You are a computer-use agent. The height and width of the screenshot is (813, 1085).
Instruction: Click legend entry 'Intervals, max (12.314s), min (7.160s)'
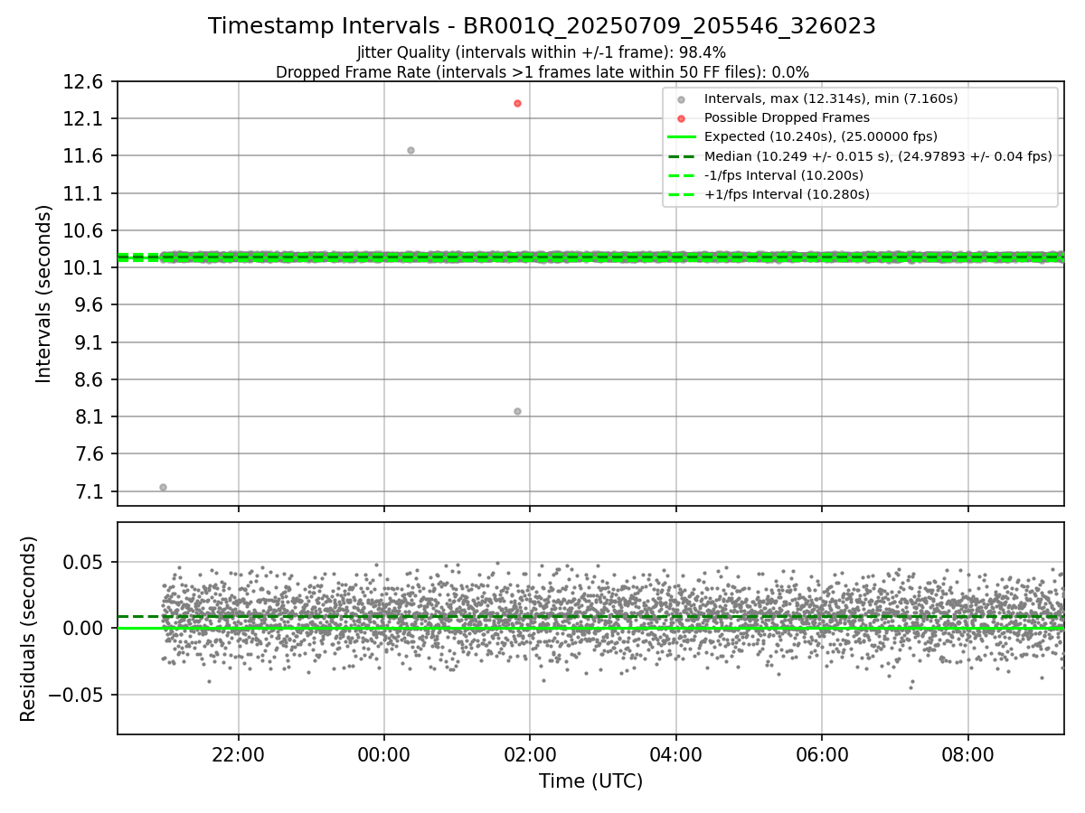tap(831, 98)
